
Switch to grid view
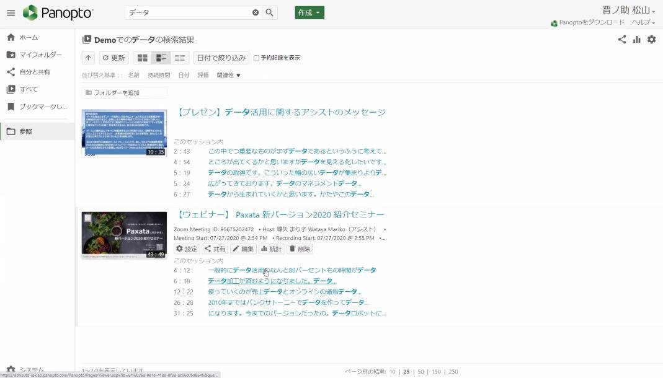point(143,58)
